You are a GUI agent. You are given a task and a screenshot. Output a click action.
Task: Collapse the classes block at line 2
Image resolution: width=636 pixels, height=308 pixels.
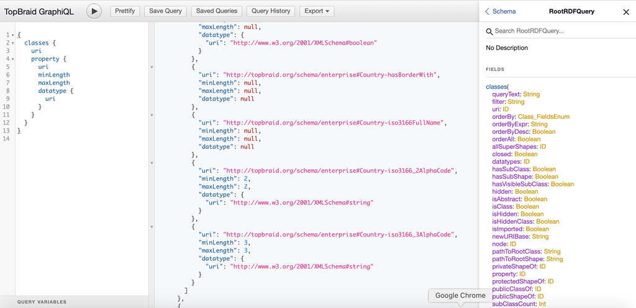point(12,43)
